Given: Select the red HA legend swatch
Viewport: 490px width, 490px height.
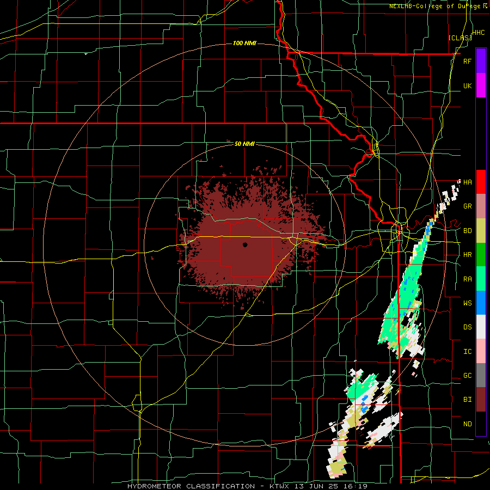Looking at the screenshot, I should pyautogui.click(x=481, y=182).
